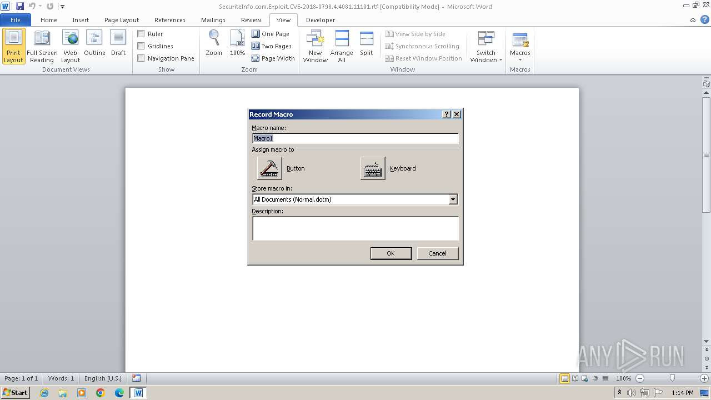This screenshot has height=400, width=711.
Task: Click the zoom out minus button
Action: (x=640, y=378)
